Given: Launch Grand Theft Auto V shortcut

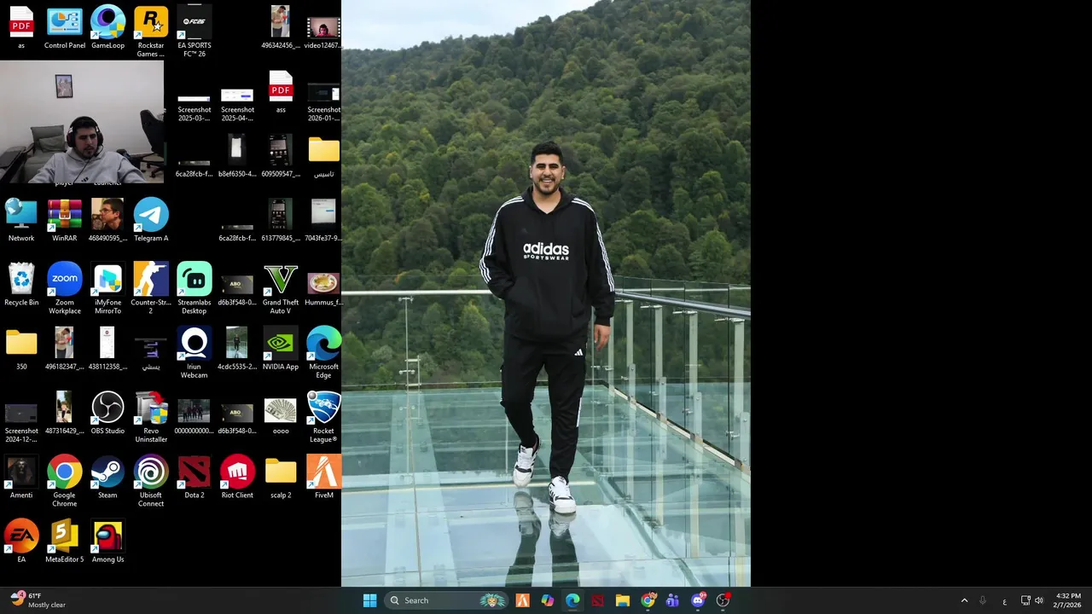Looking at the screenshot, I should coord(281,289).
